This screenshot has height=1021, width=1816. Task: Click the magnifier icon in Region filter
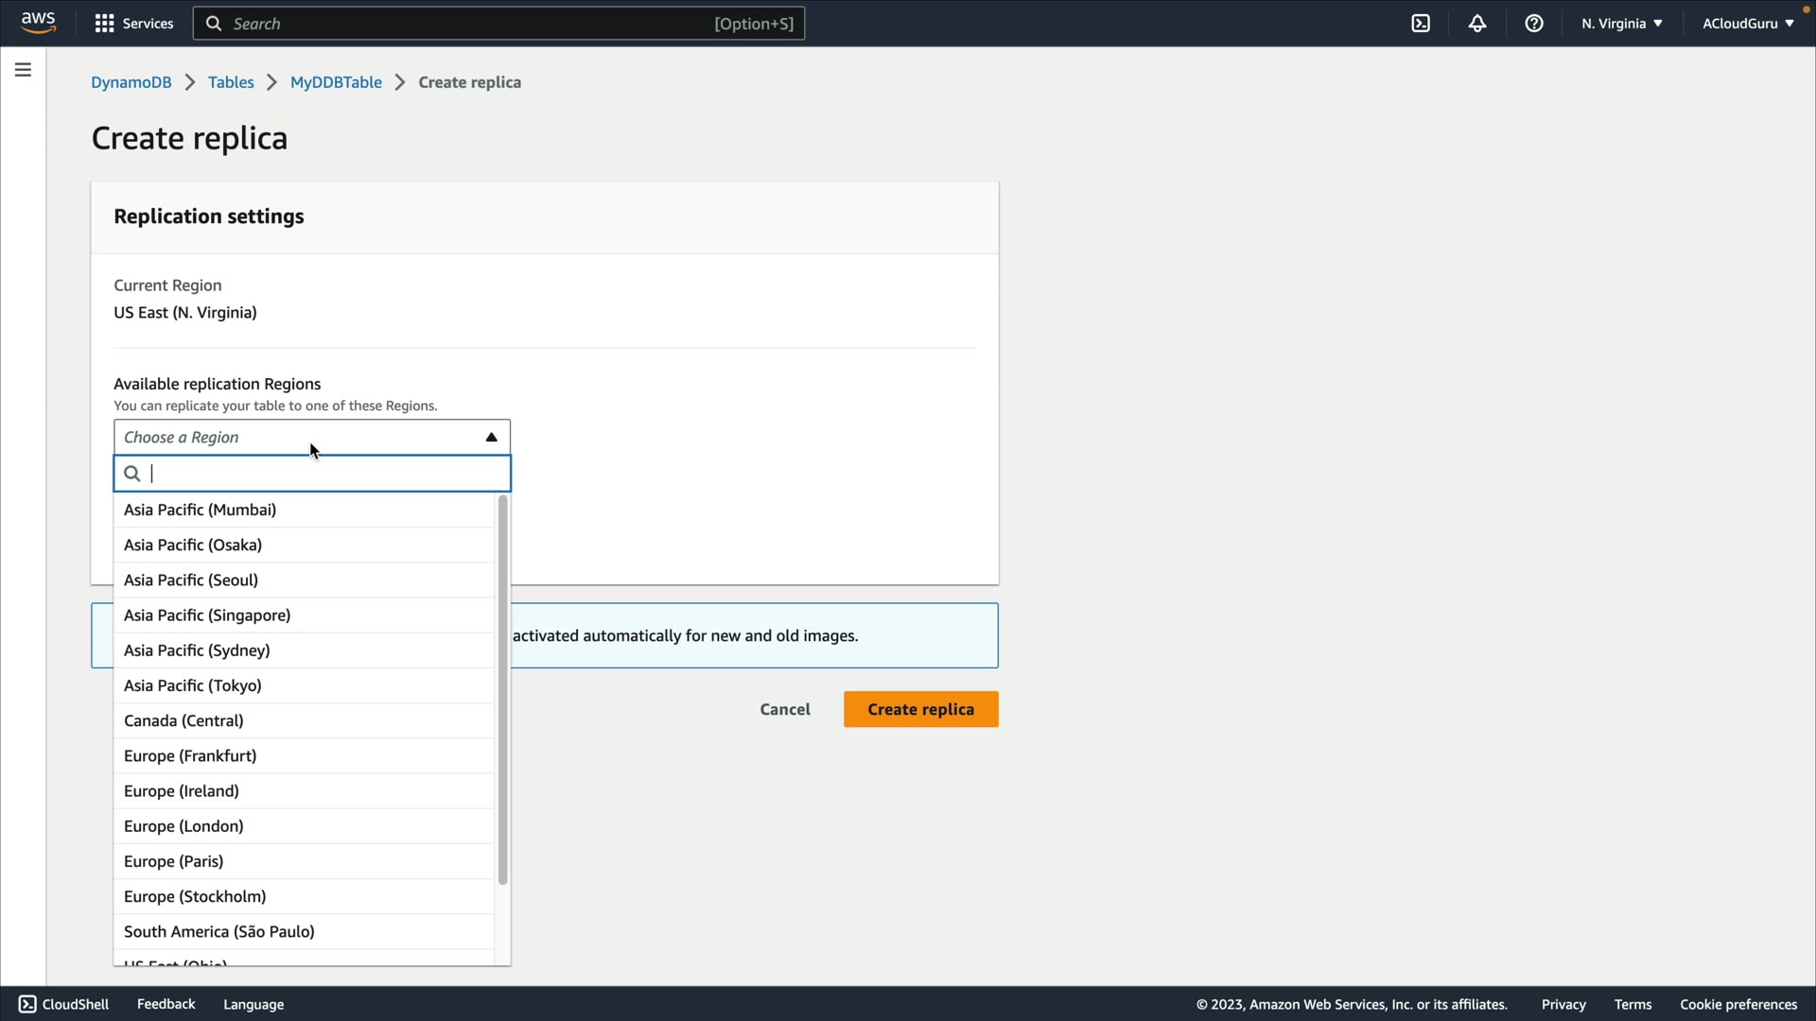pyautogui.click(x=132, y=474)
